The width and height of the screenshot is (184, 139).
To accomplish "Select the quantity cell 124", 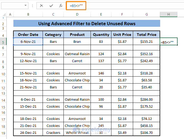I will coord(101,54).
